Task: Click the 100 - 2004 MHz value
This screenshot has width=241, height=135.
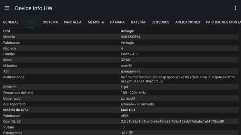Action: (133, 93)
